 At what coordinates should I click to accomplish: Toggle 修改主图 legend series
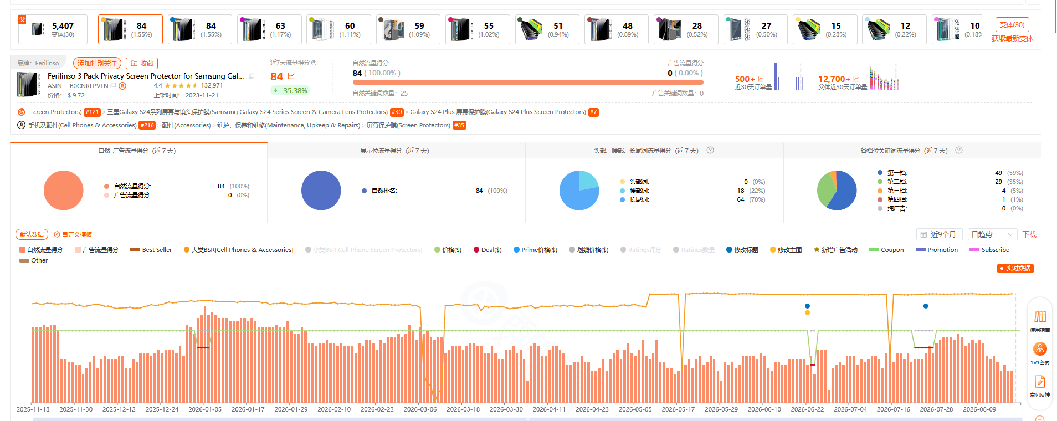point(786,250)
